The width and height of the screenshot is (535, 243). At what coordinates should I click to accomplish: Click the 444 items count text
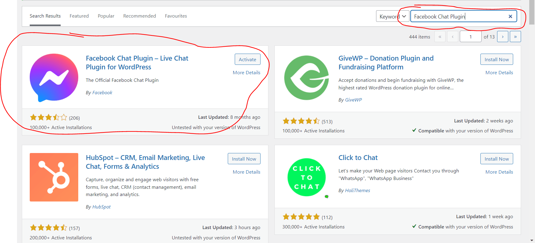[419, 37]
